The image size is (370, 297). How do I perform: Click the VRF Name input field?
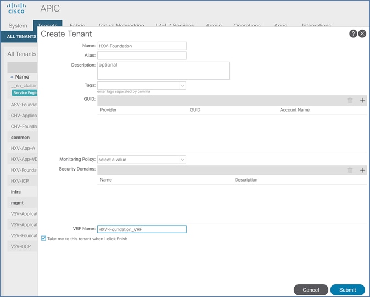point(142,229)
